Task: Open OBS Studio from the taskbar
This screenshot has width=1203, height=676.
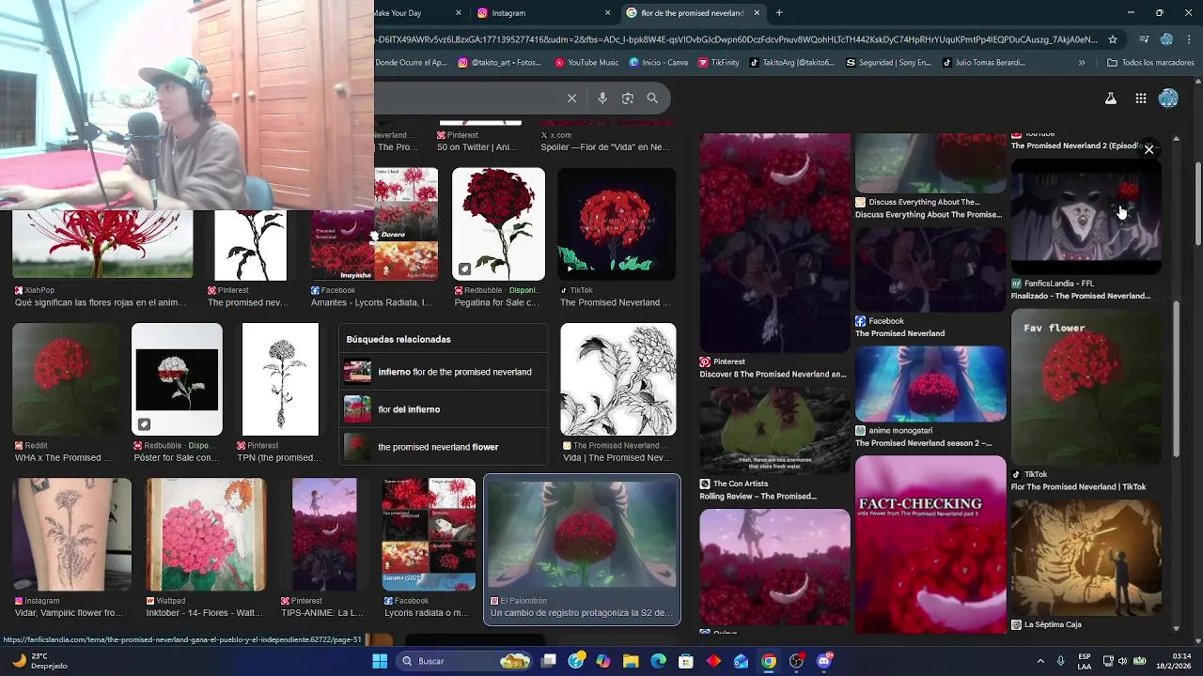Action: tap(797, 661)
